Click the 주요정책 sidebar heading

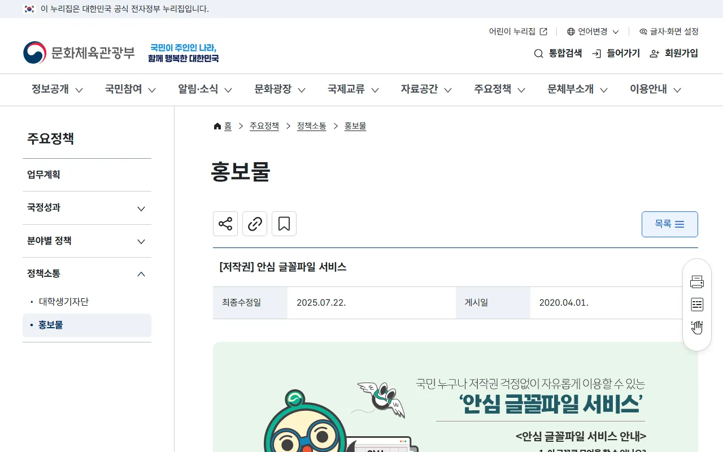coord(50,138)
